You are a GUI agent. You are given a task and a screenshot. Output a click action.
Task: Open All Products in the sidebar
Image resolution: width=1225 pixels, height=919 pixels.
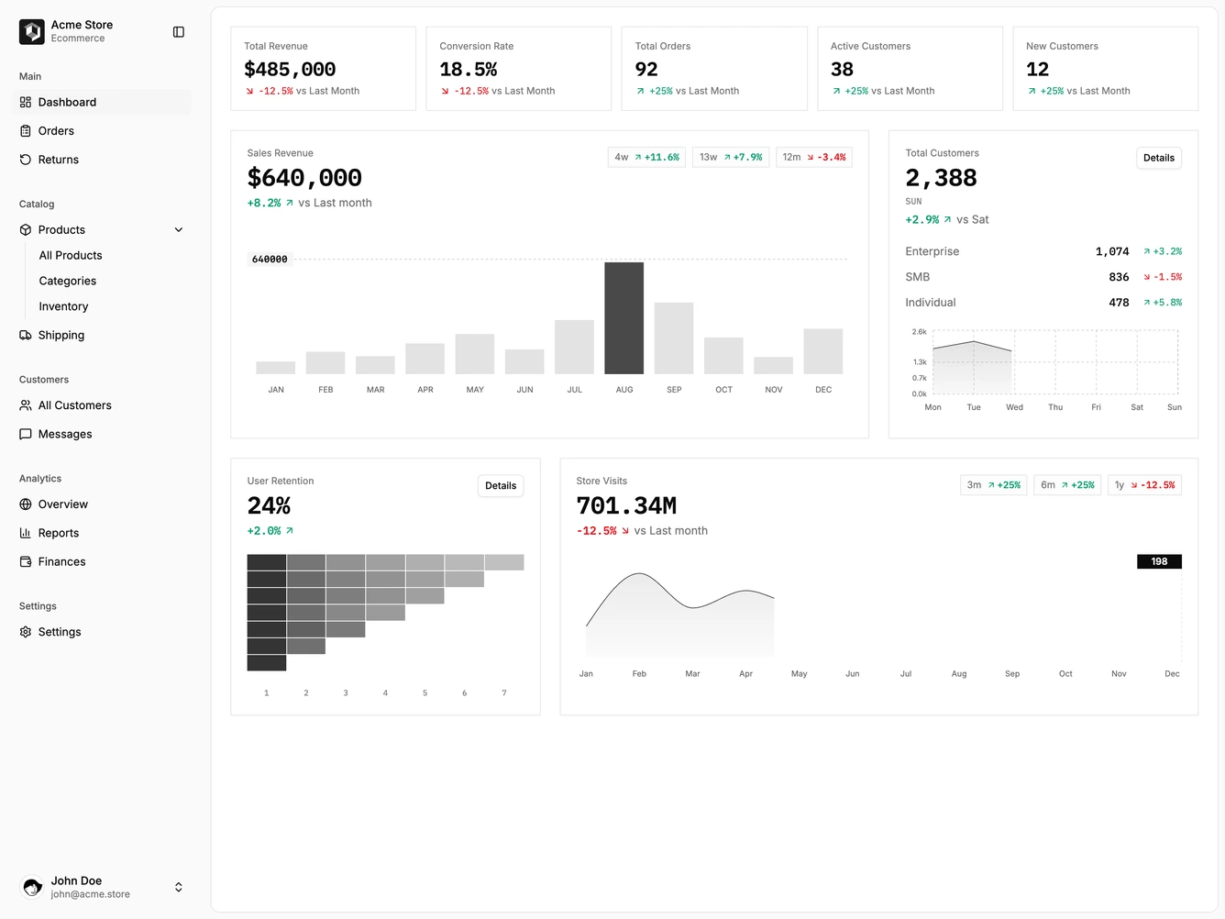[x=71, y=256]
